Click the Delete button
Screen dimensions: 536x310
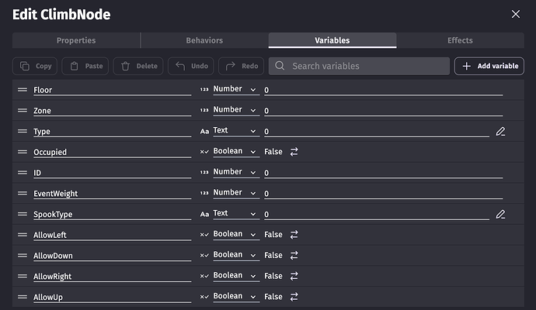click(138, 66)
